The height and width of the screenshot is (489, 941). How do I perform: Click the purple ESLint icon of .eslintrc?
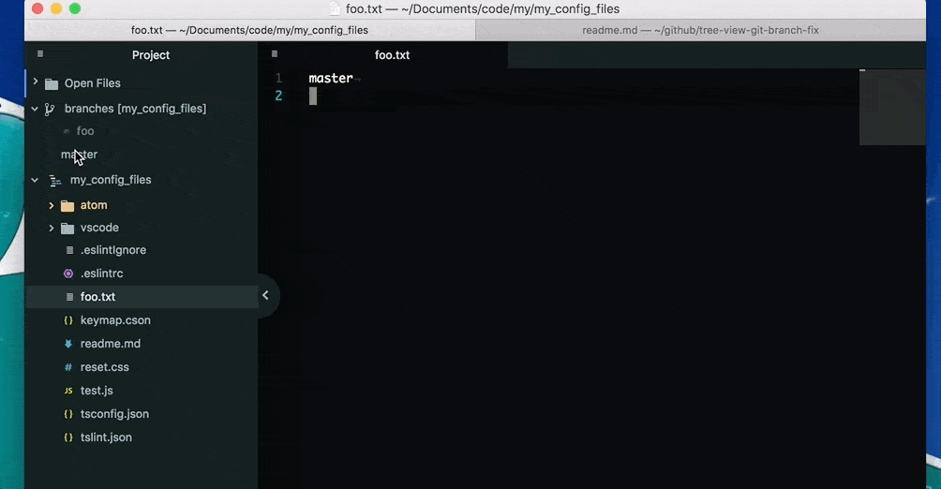[x=68, y=274]
